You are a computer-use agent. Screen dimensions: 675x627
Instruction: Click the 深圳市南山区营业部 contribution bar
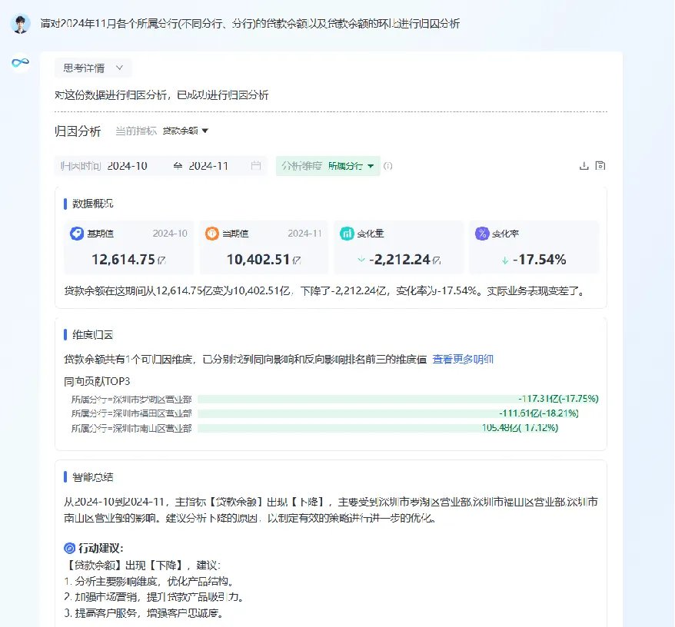377,428
